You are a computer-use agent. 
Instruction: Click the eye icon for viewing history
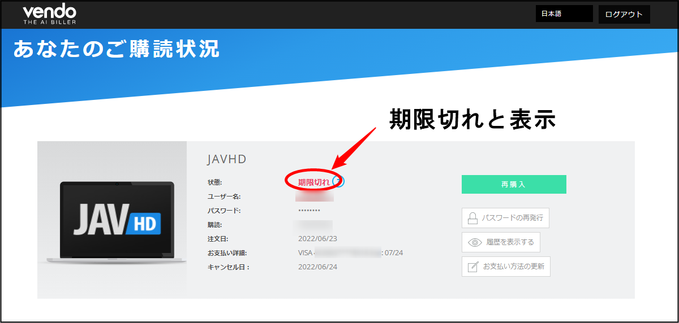pos(474,242)
